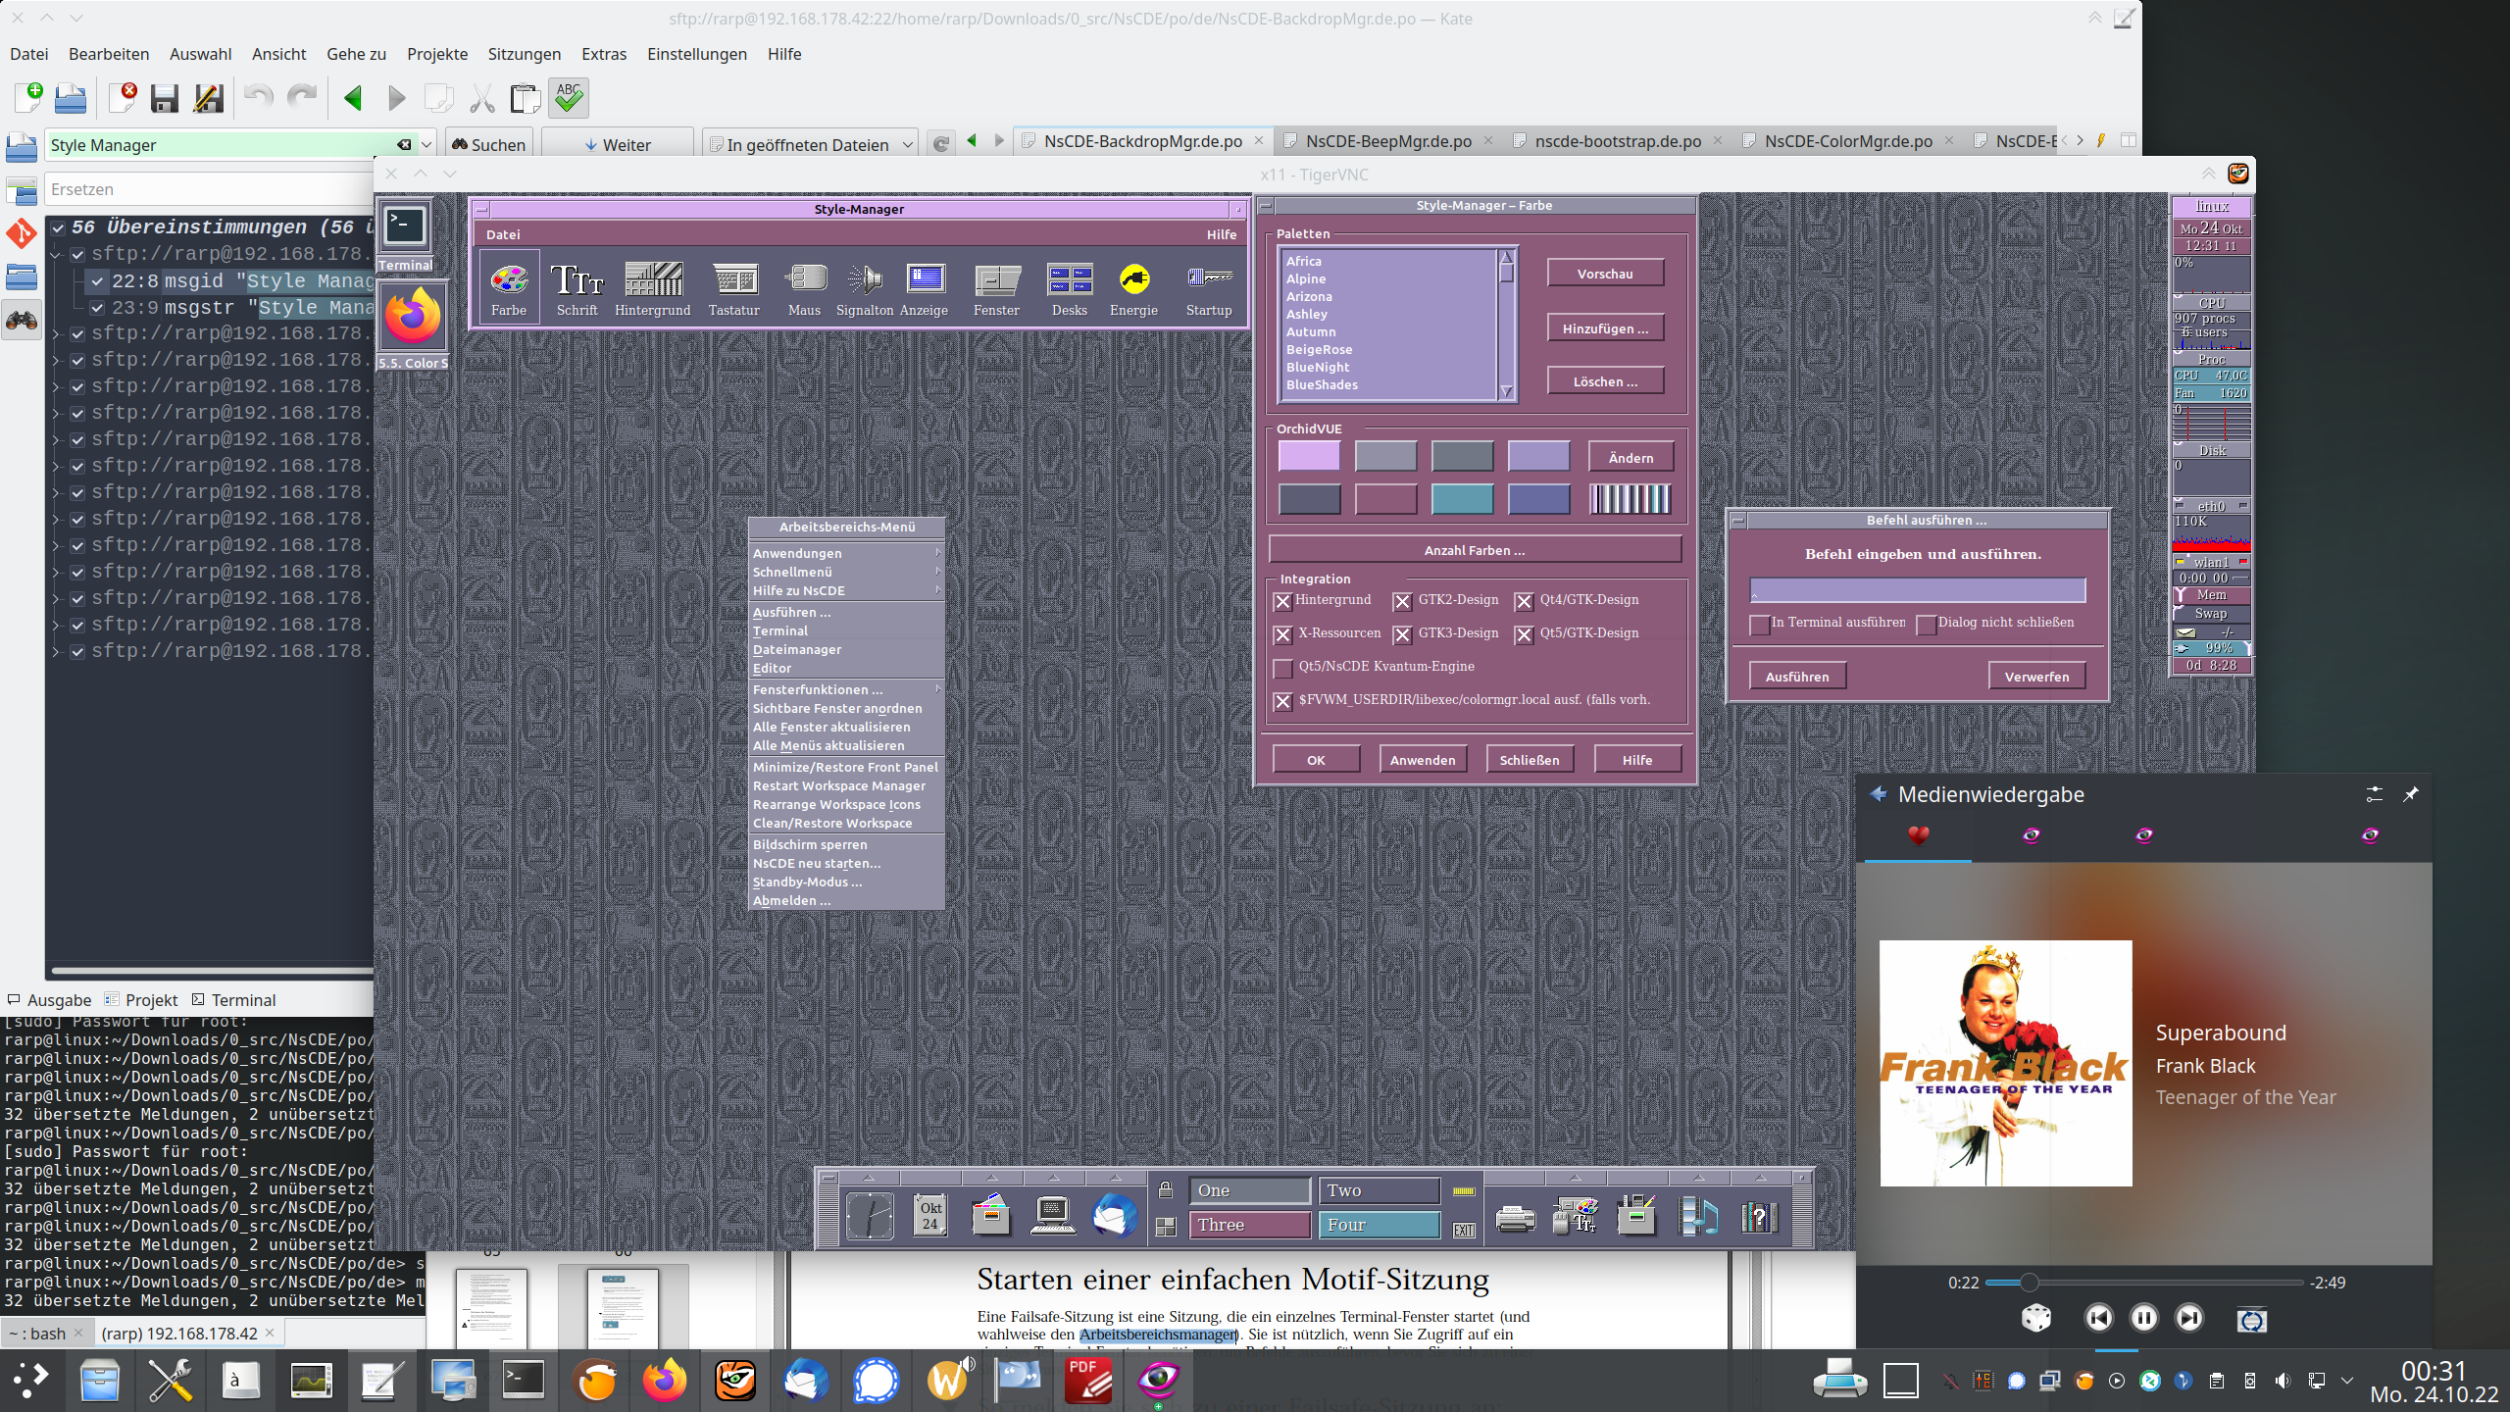The height and width of the screenshot is (1412, 2510).
Task: Uncheck the GTK3-Design integration checkbox
Action: 1403,634
